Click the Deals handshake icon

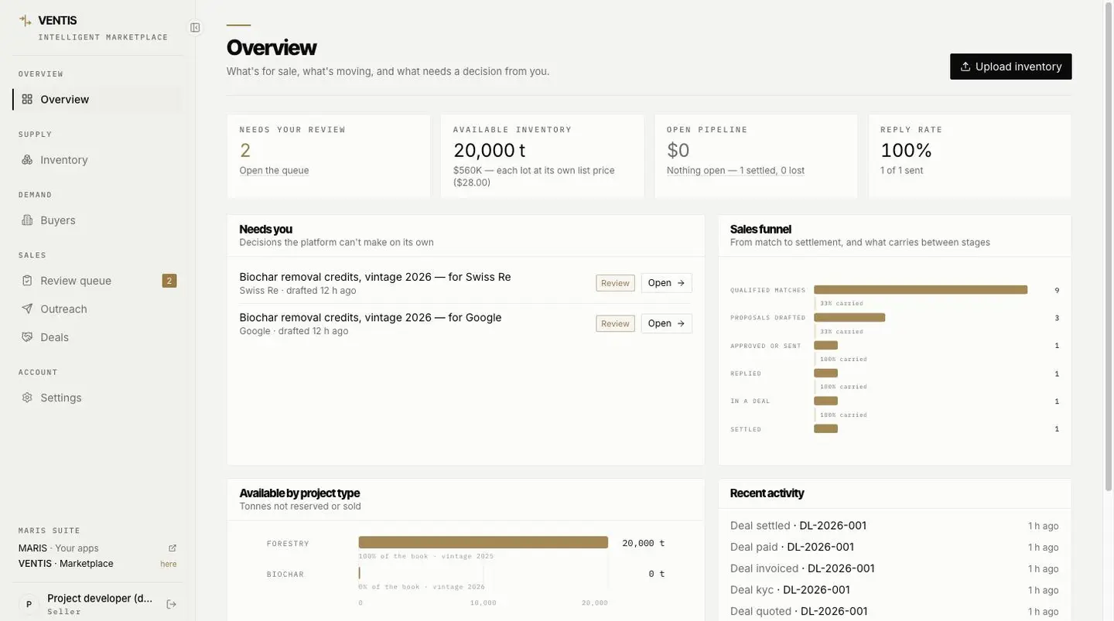(x=27, y=337)
